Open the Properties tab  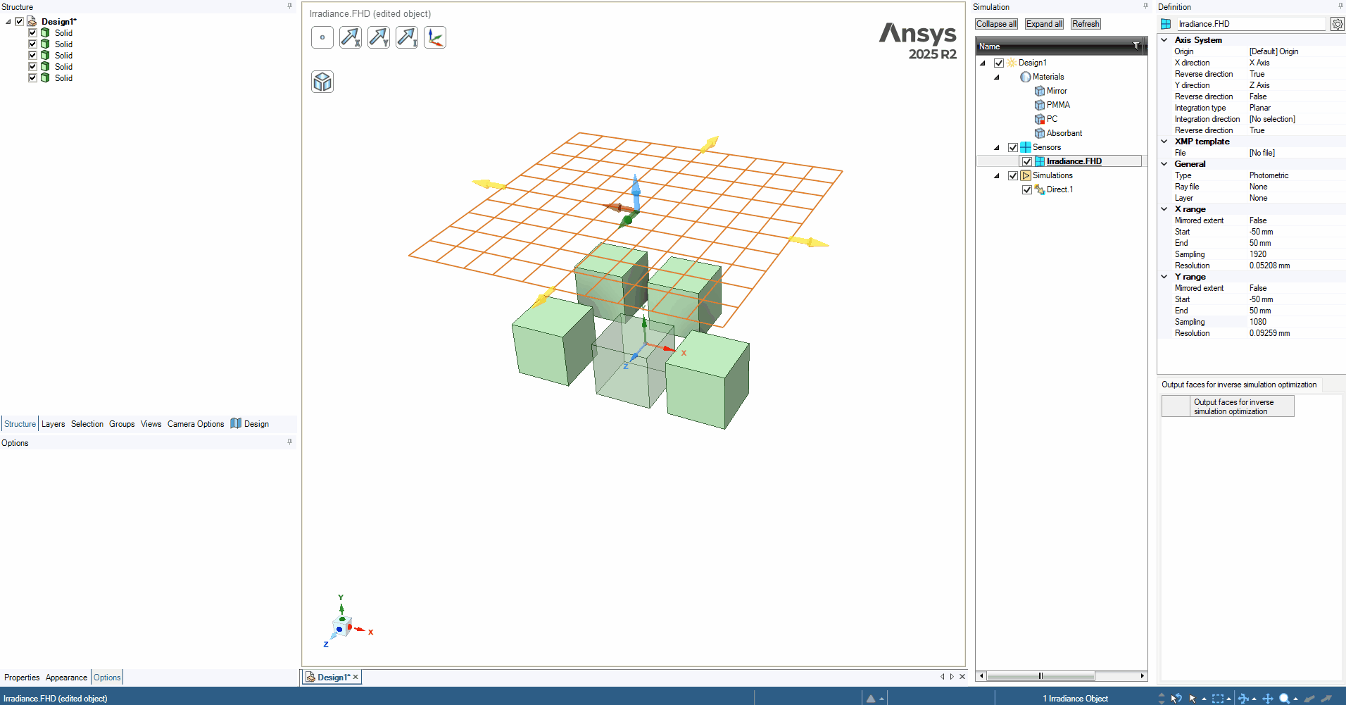tap(22, 678)
